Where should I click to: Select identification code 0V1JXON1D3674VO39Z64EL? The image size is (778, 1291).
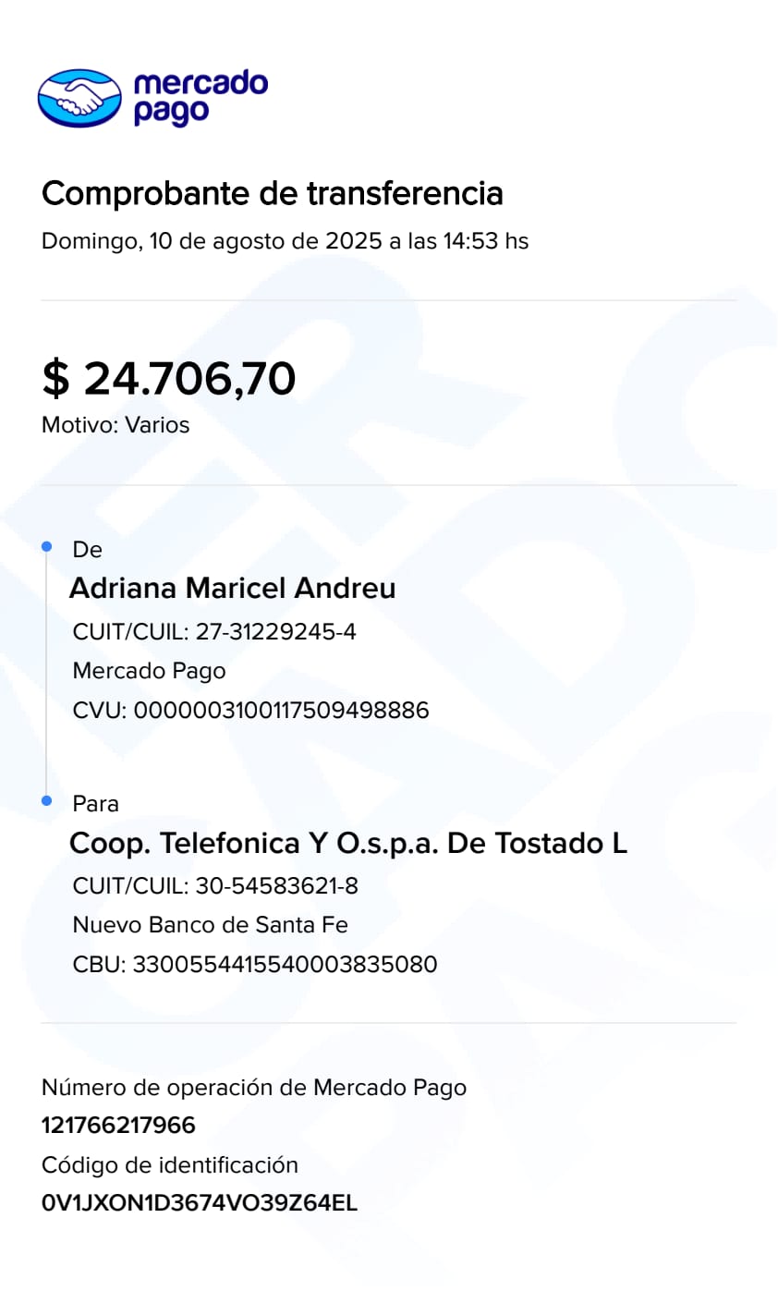tap(200, 1203)
